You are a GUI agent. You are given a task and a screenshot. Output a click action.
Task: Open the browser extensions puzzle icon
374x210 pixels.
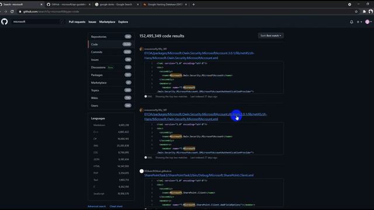click(364, 12)
